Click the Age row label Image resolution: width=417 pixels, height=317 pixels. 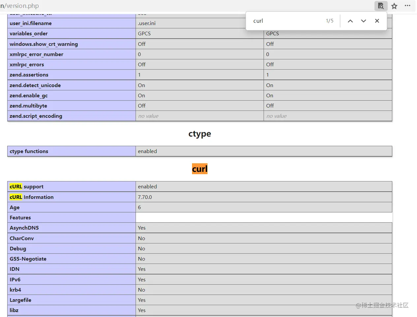click(15, 207)
